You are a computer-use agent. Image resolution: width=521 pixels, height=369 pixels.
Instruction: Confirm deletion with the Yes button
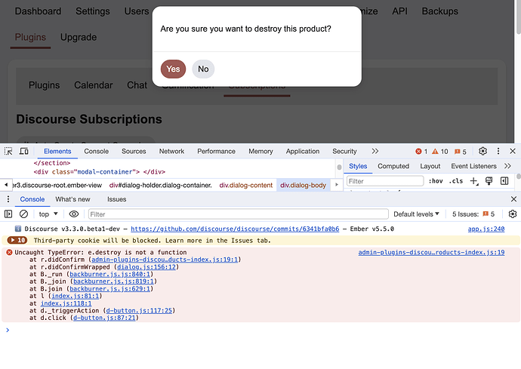(173, 69)
